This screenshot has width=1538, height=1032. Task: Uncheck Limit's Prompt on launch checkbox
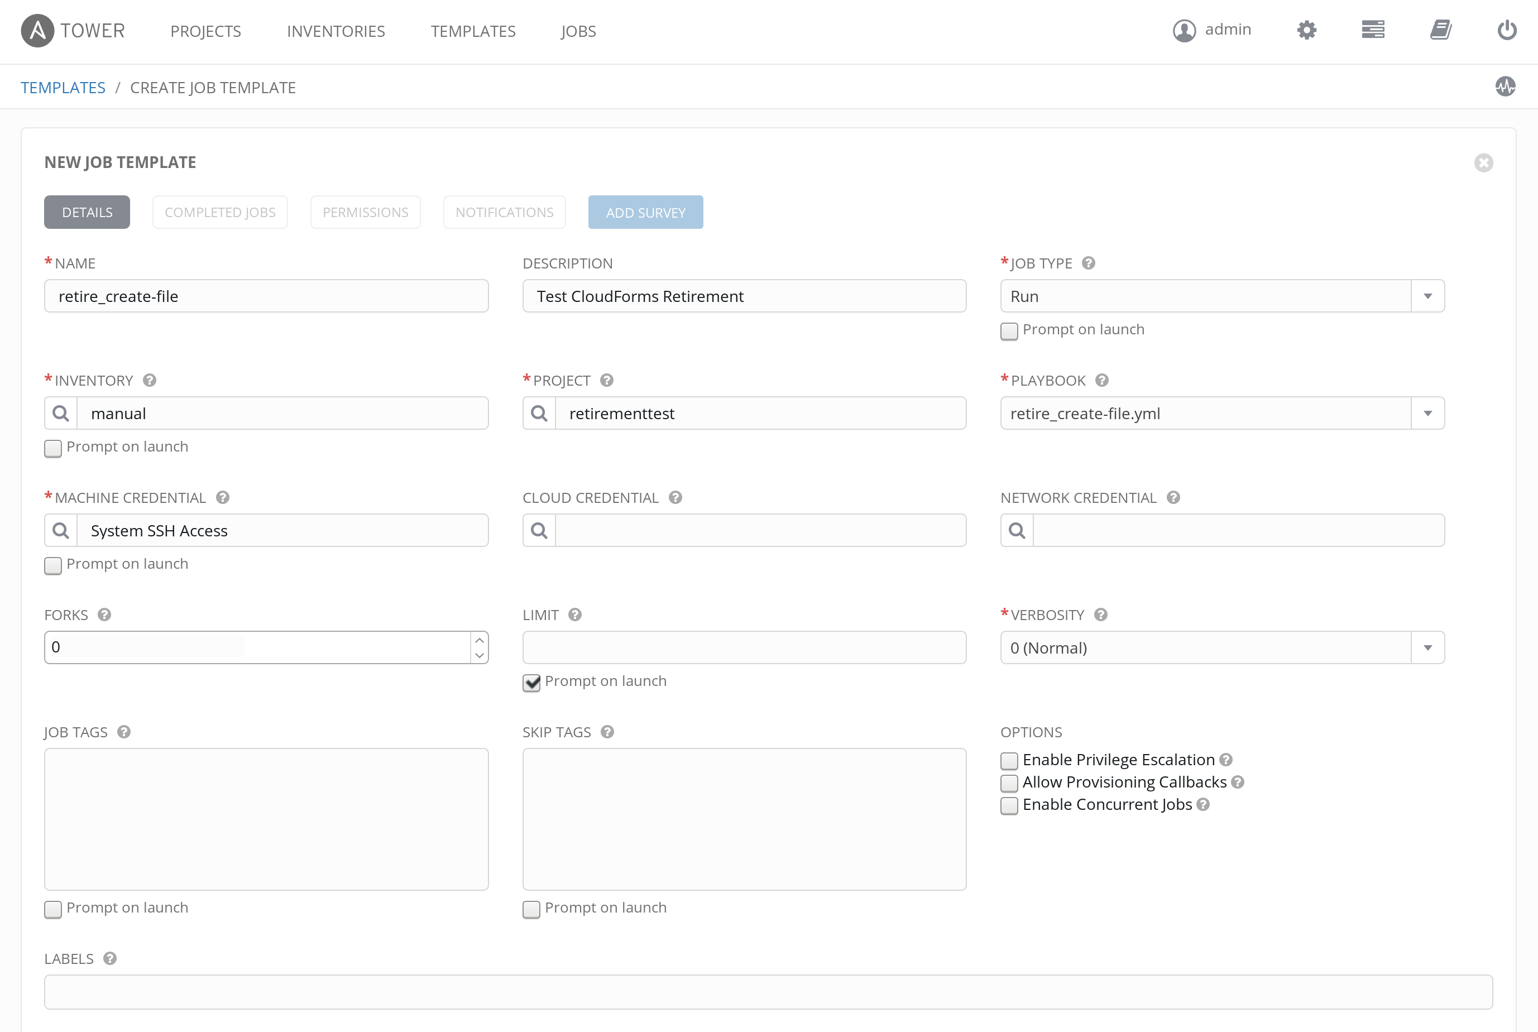point(531,683)
